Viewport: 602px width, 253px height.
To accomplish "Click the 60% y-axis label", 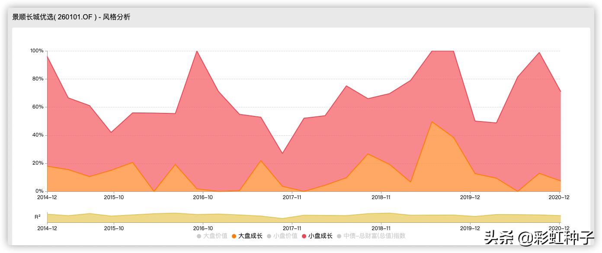I will [x=38, y=107].
